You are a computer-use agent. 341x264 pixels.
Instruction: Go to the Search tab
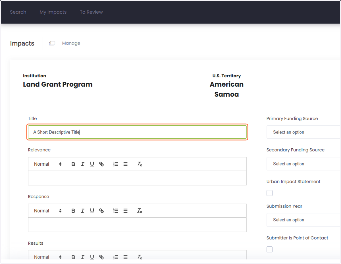18,12
